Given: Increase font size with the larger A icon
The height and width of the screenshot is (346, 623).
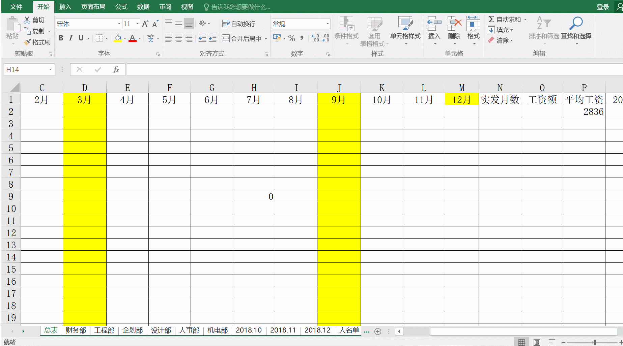Looking at the screenshot, I should pyautogui.click(x=145, y=24).
